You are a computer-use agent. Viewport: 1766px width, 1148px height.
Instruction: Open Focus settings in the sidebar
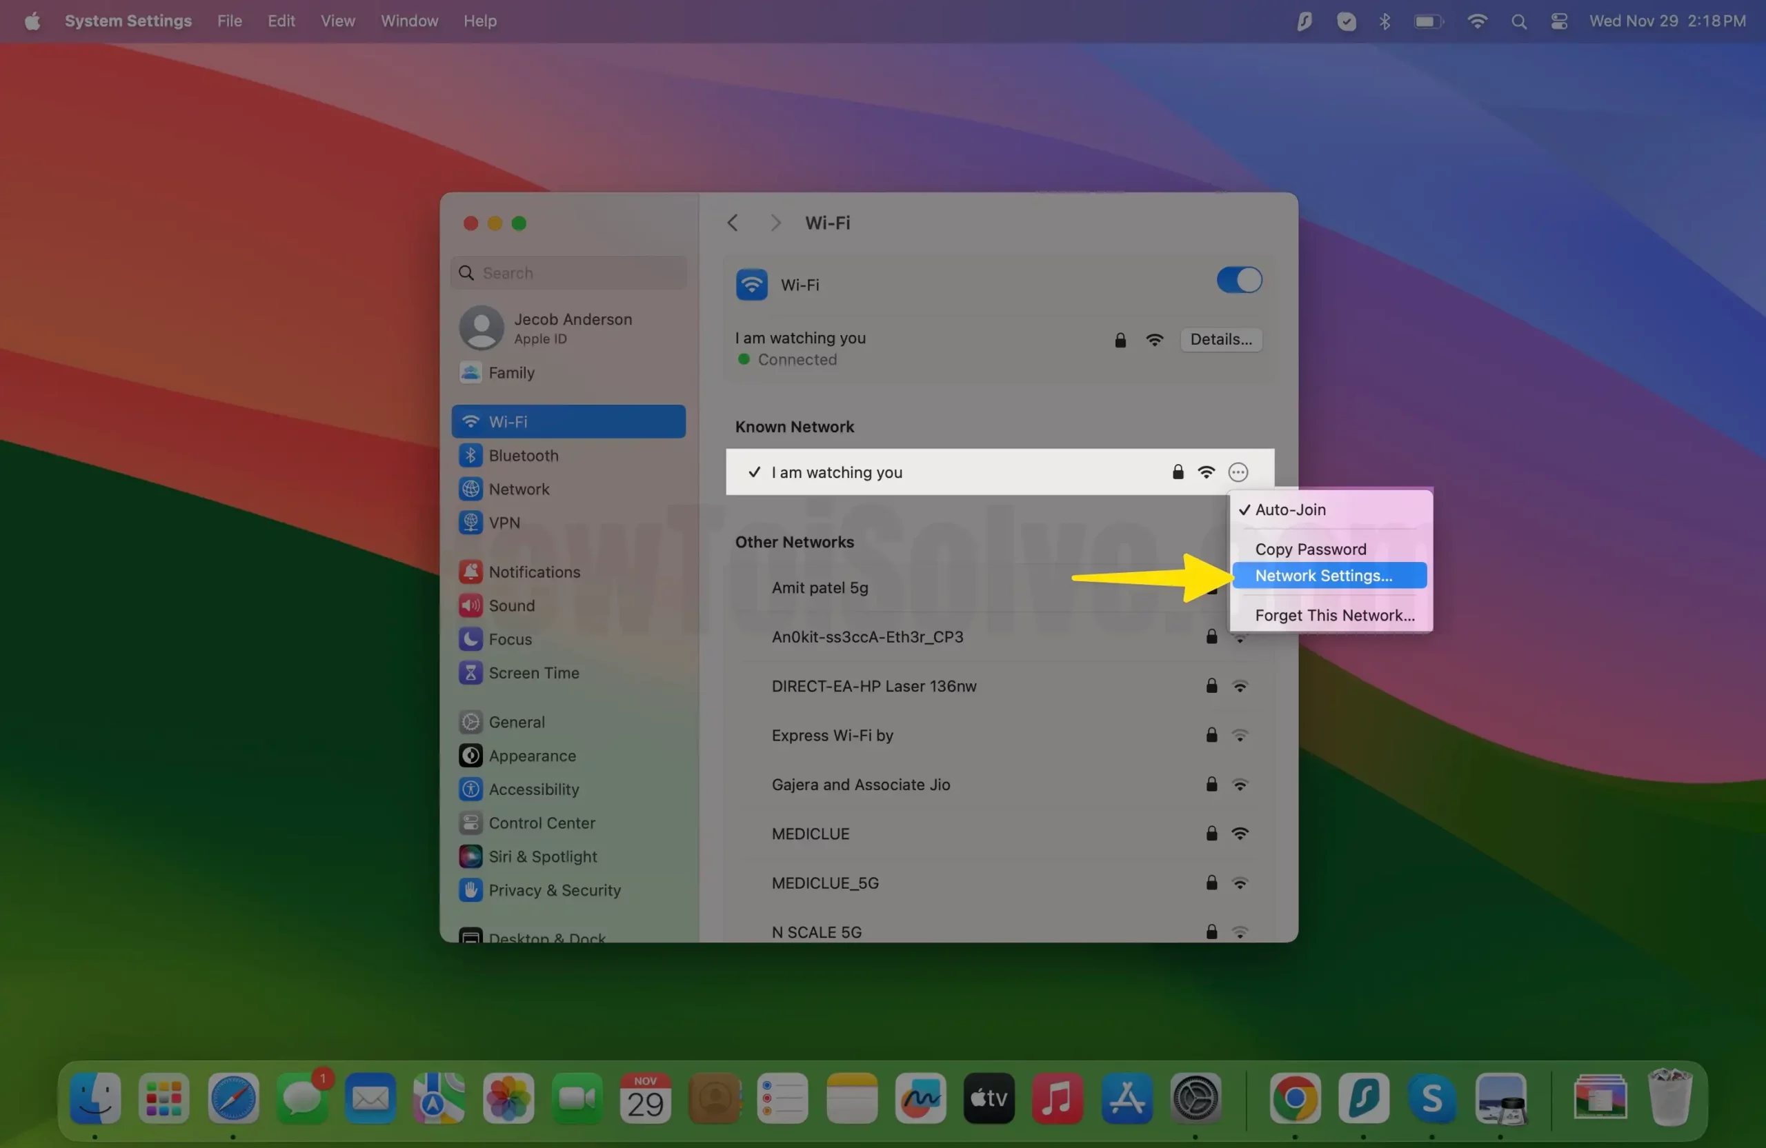(509, 639)
